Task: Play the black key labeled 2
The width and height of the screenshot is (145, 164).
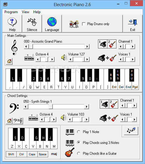Action: 34,75
